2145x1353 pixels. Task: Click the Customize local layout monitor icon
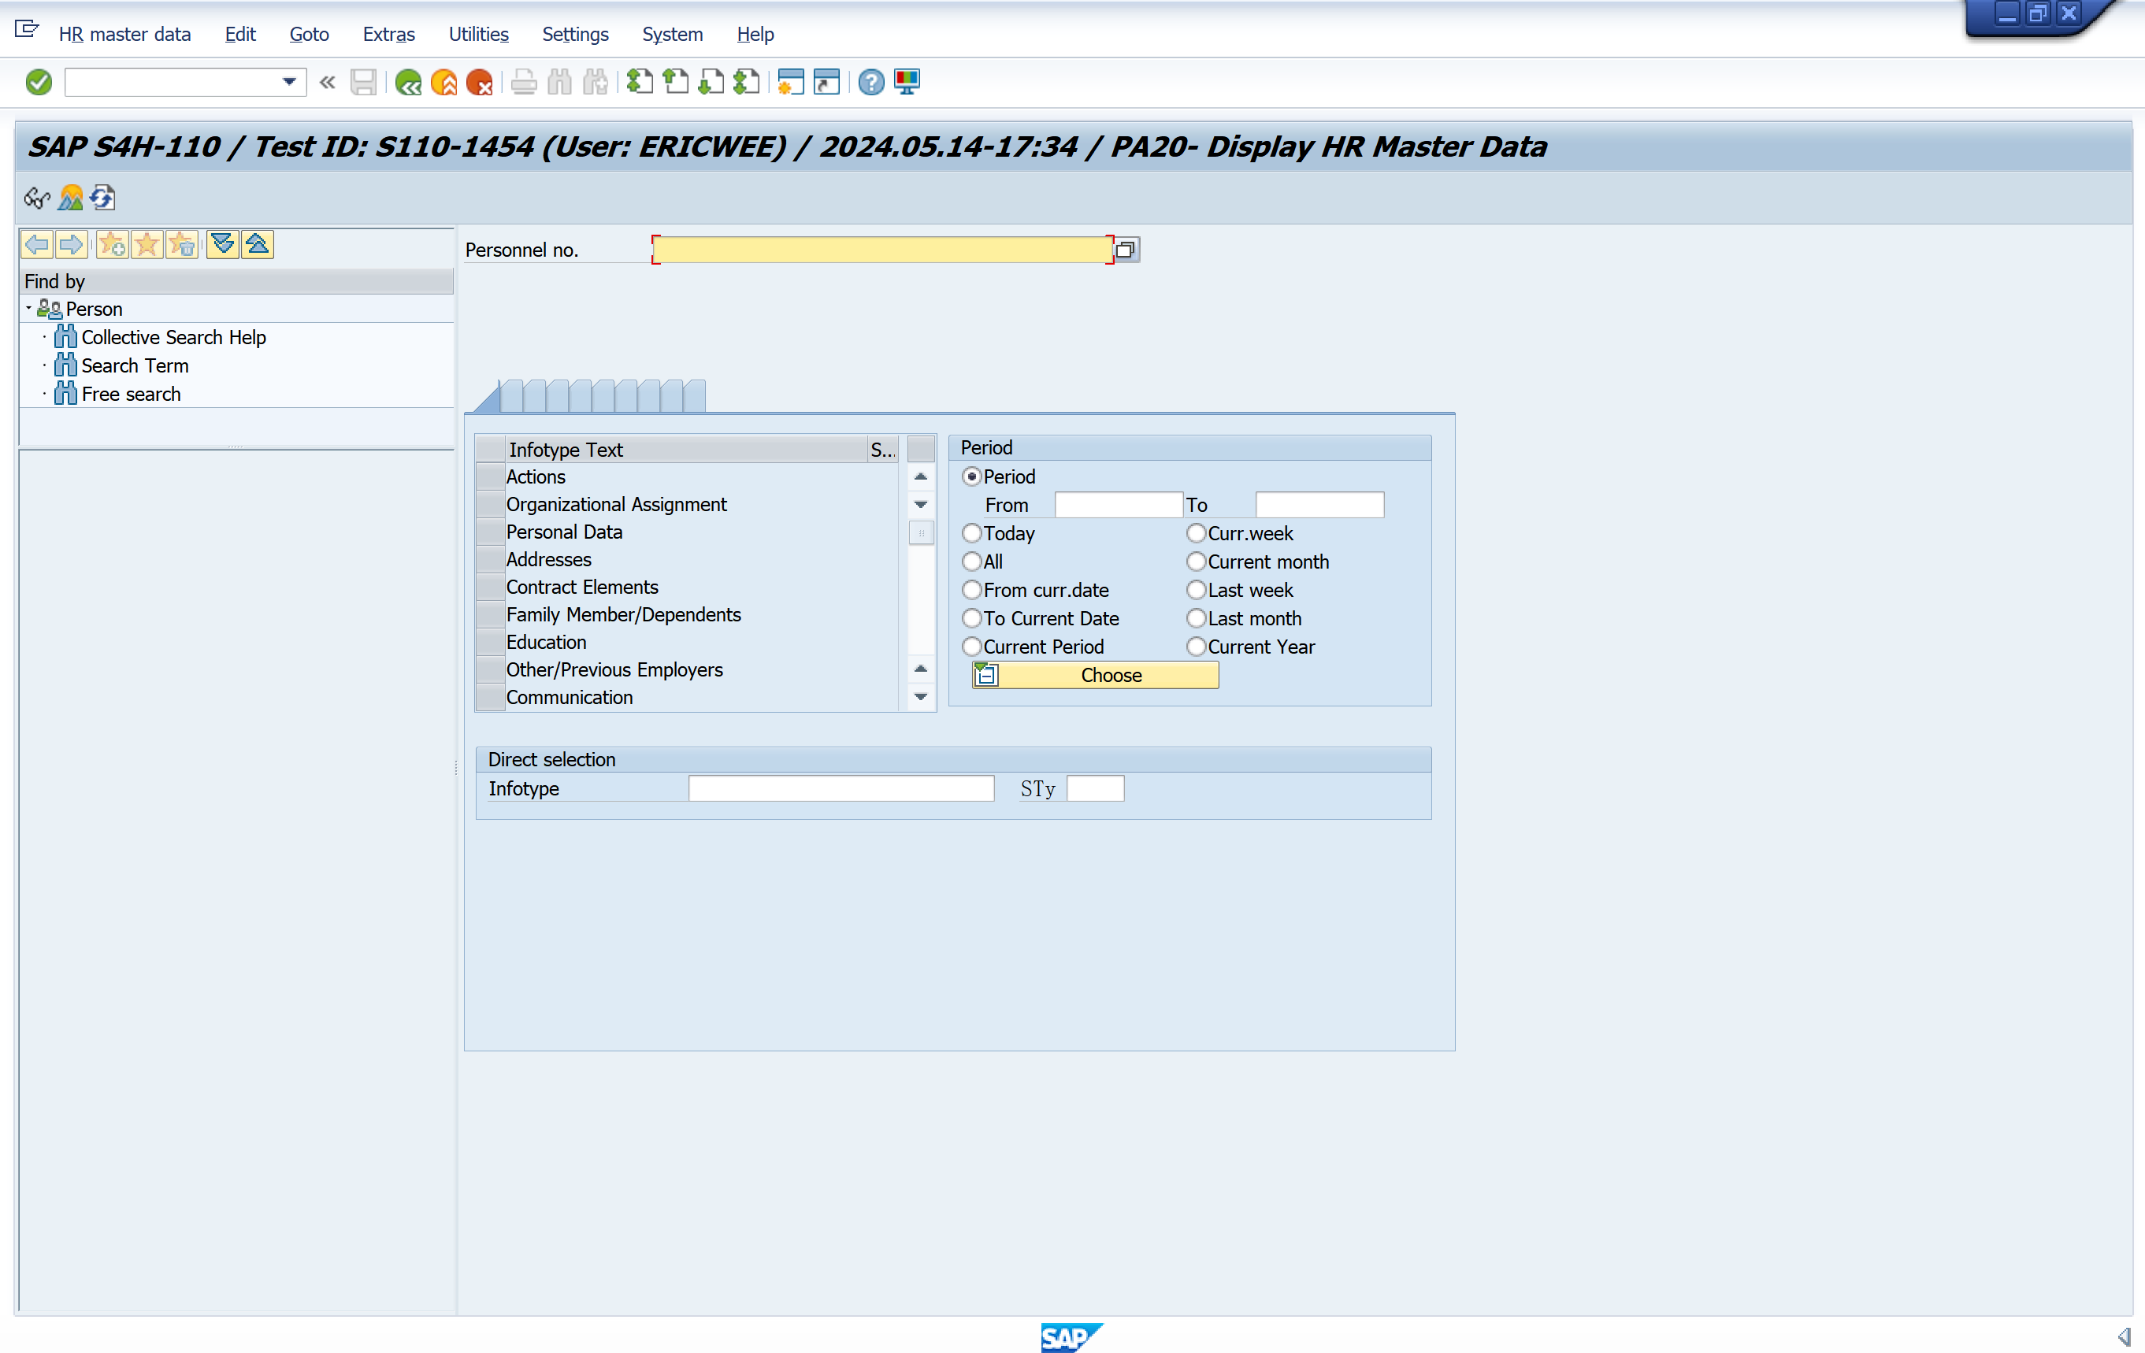coord(907,82)
